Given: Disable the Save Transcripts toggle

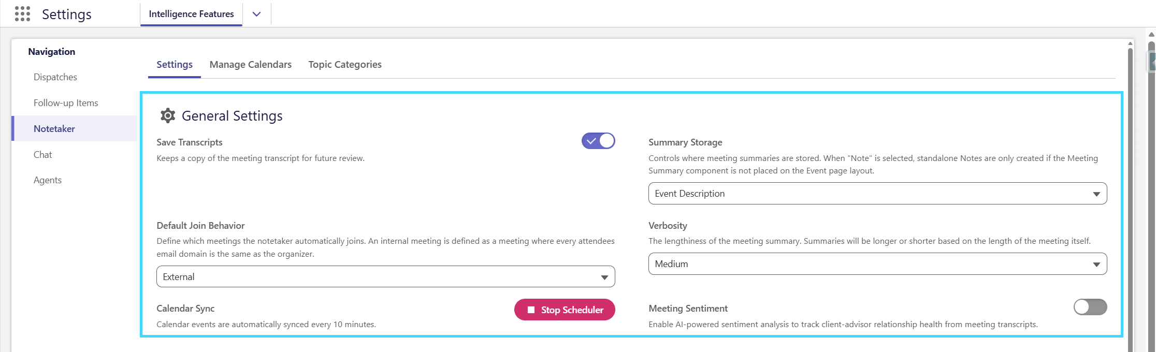Looking at the screenshot, I should tap(598, 141).
